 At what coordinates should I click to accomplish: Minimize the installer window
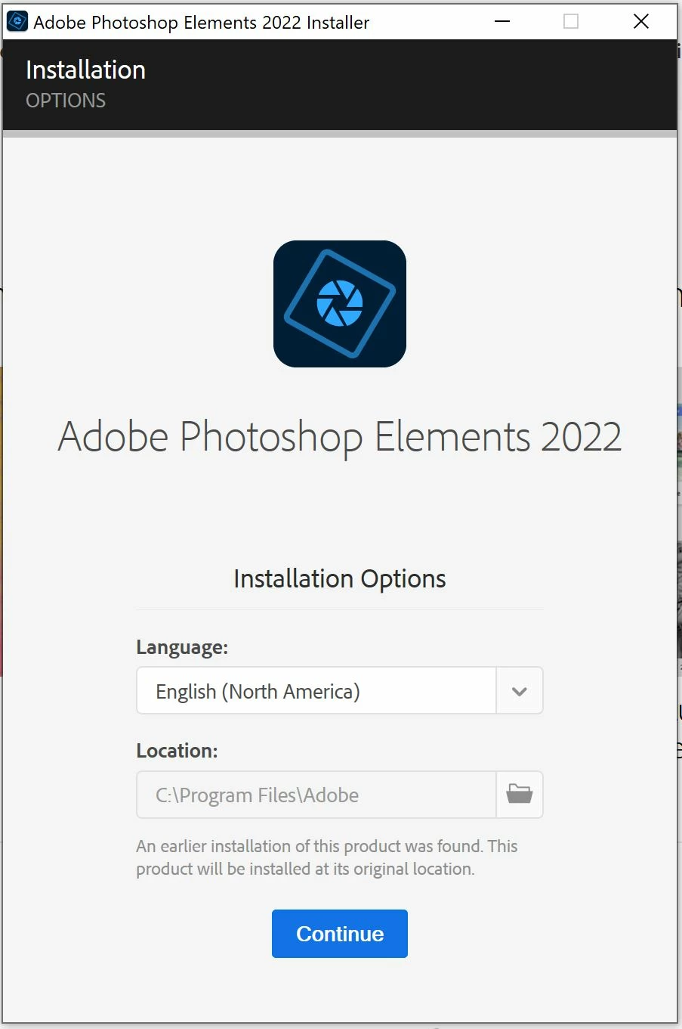(x=502, y=21)
